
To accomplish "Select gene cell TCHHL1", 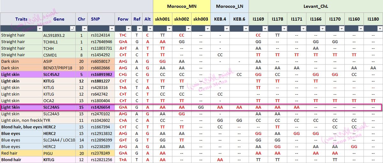I will [59, 42].
